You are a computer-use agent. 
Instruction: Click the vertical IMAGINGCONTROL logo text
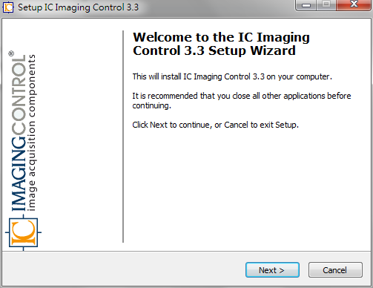point(19,133)
